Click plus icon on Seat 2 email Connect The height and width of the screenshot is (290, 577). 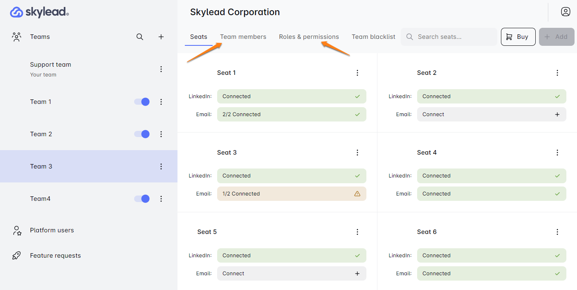pos(557,115)
